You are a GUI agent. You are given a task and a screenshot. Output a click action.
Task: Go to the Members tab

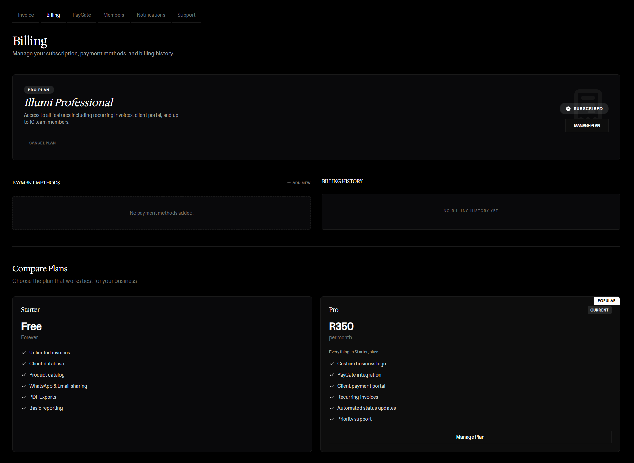114,15
